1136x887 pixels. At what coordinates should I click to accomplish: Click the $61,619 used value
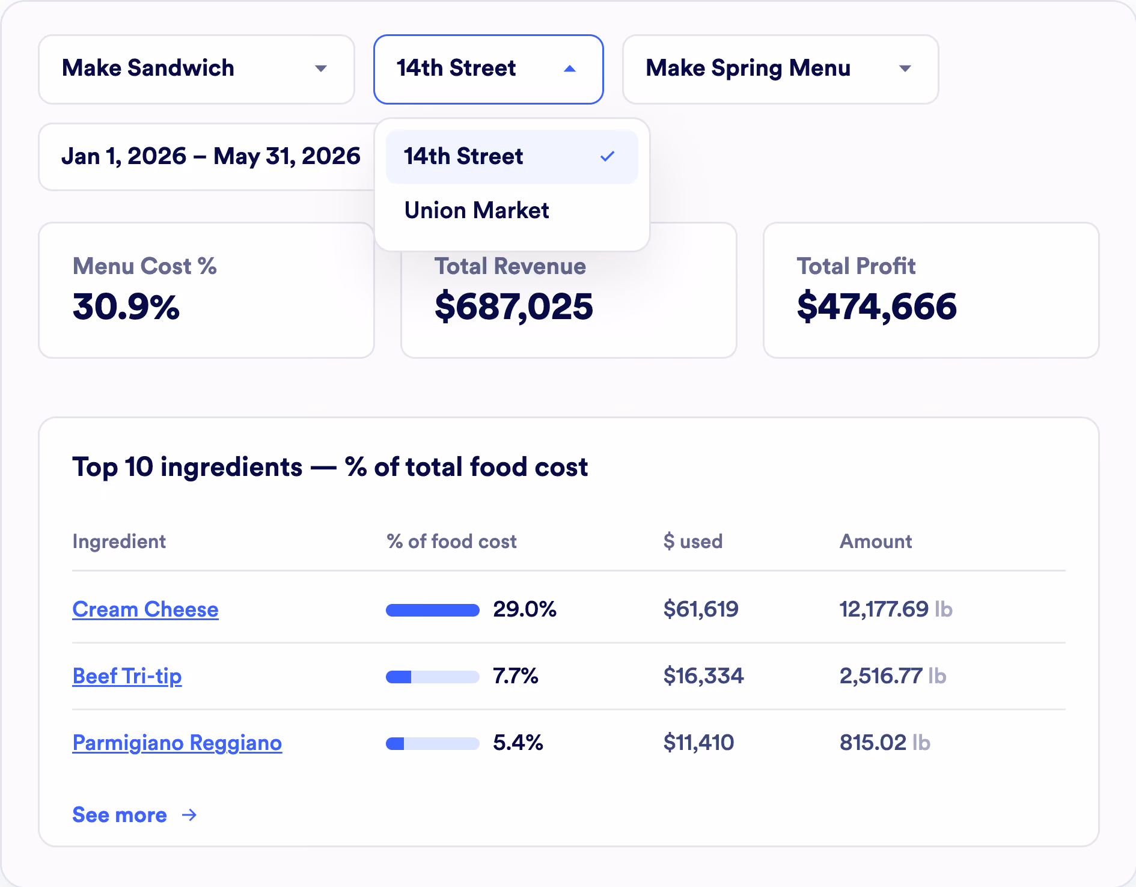point(701,609)
